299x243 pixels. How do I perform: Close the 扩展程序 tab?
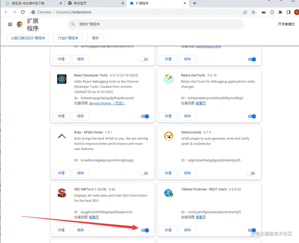[x=185, y=3]
